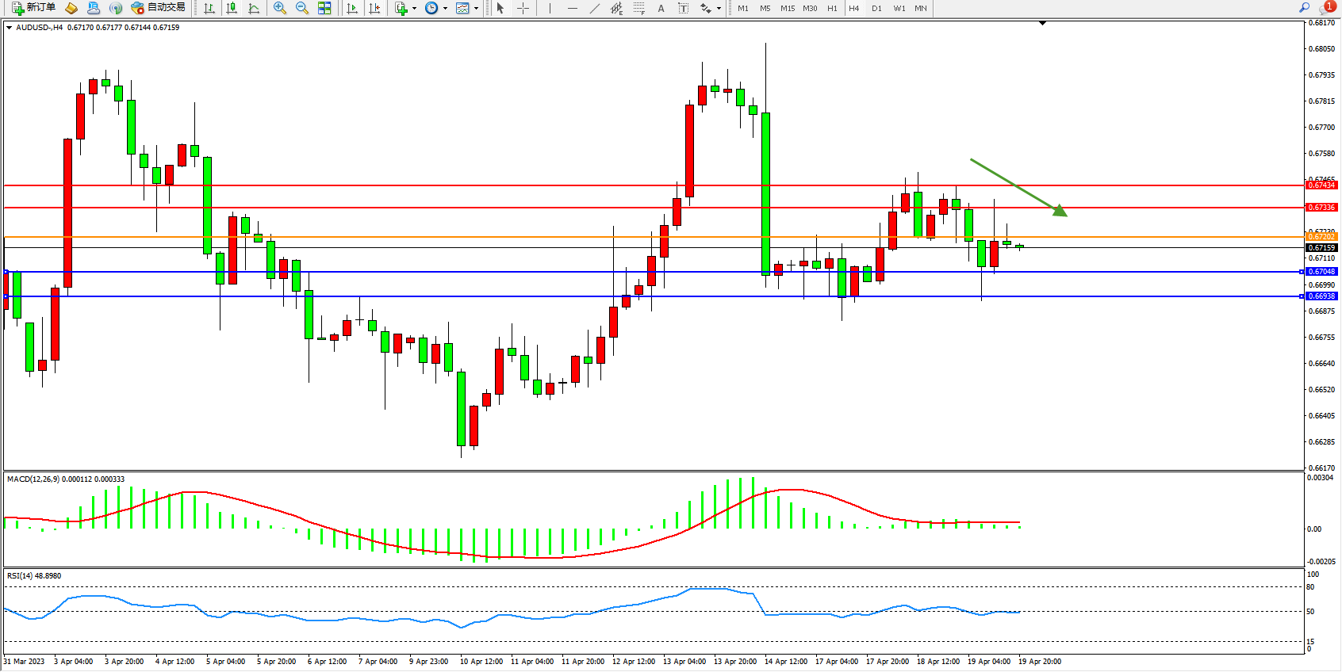Switch chart to candlestick mode
The height and width of the screenshot is (672, 1342).
pos(232,8)
